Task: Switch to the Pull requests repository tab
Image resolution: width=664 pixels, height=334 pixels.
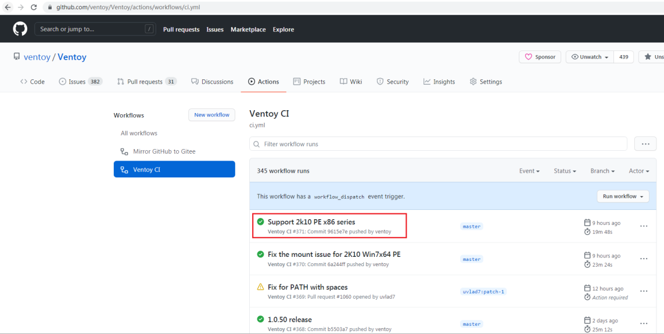Action: click(x=147, y=82)
